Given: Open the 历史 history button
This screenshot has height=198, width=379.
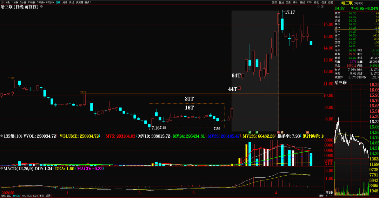Looking at the screenshot, I should (x=288, y=2).
